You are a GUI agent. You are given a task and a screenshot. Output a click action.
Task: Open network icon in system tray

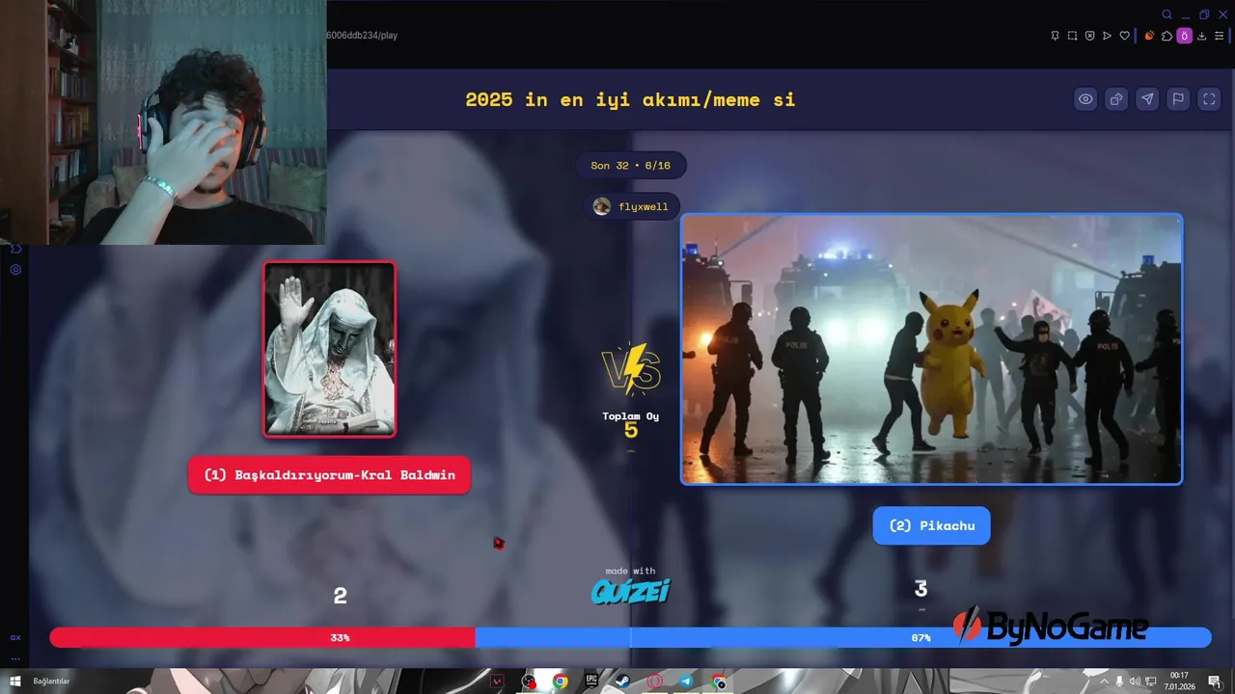coord(1150,681)
